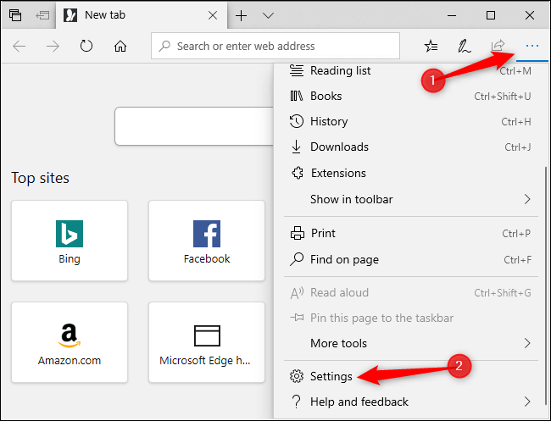Click the Extensions puzzle icon
Image resolution: width=551 pixels, height=421 pixels.
pos(298,173)
